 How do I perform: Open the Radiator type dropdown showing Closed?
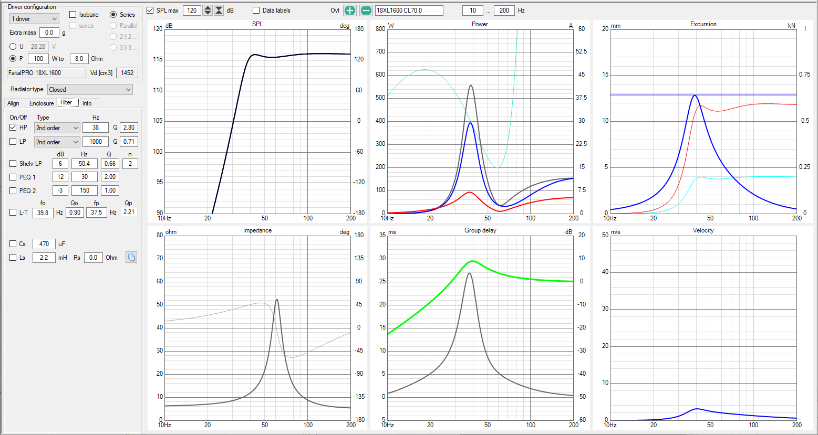[90, 90]
